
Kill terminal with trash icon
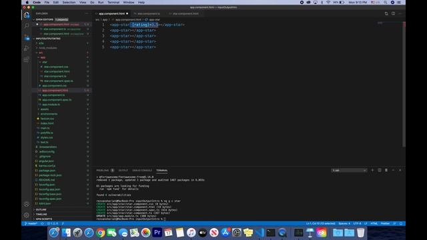386,171
